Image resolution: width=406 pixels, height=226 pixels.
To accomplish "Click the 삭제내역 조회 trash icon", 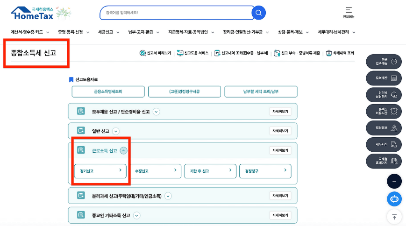I will pos(329,53).
